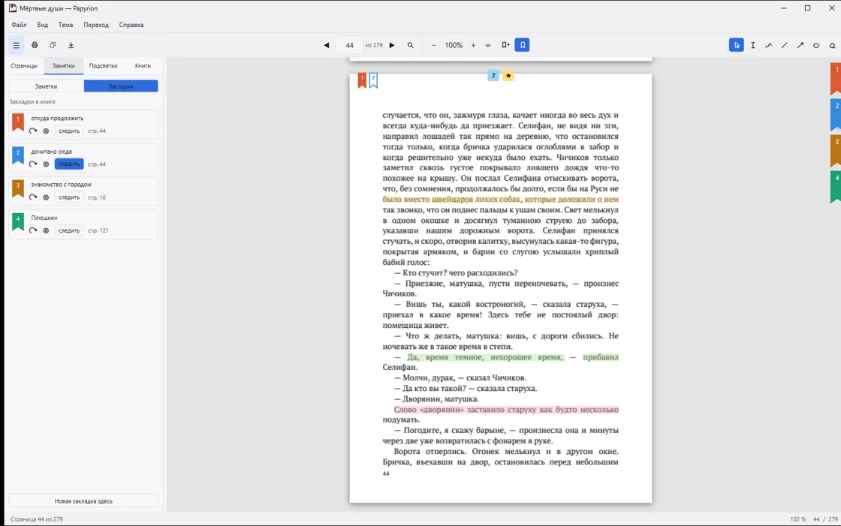841x526 pixels.
Task: Zoom in with the plus button
Action: tap(473, 46)
